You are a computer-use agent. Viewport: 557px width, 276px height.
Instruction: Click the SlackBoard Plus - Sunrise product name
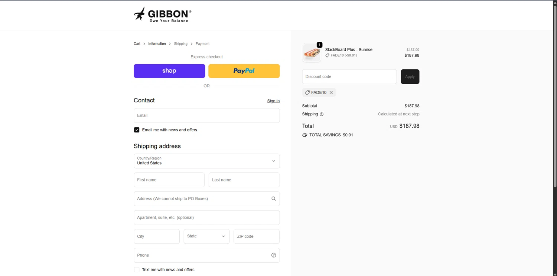click(349, 50)
